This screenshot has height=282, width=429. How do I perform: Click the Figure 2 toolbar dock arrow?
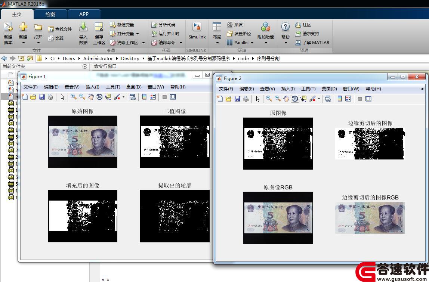click(422, 89)
